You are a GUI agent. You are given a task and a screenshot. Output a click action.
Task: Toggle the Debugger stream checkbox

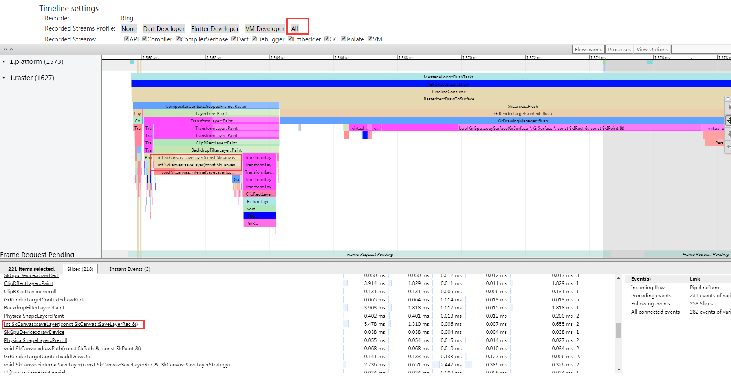(254, 39)
